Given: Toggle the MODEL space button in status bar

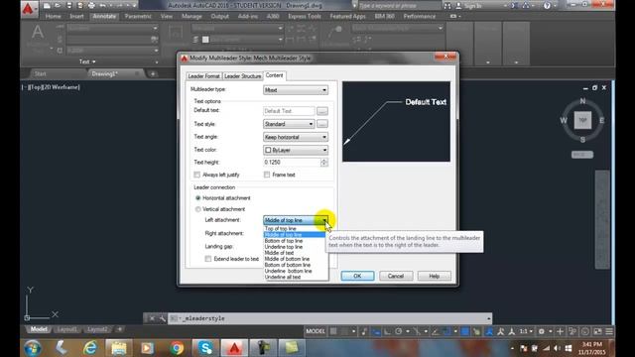Looking at the screenshot, I should click(x=316, y=331).
